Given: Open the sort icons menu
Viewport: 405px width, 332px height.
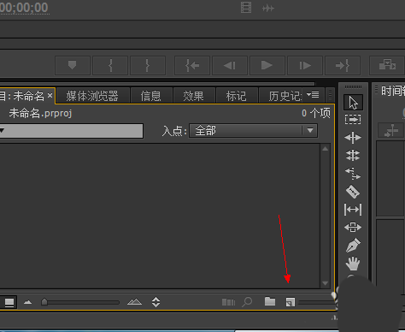Looking at the screenshot, I should pos(156,302).
